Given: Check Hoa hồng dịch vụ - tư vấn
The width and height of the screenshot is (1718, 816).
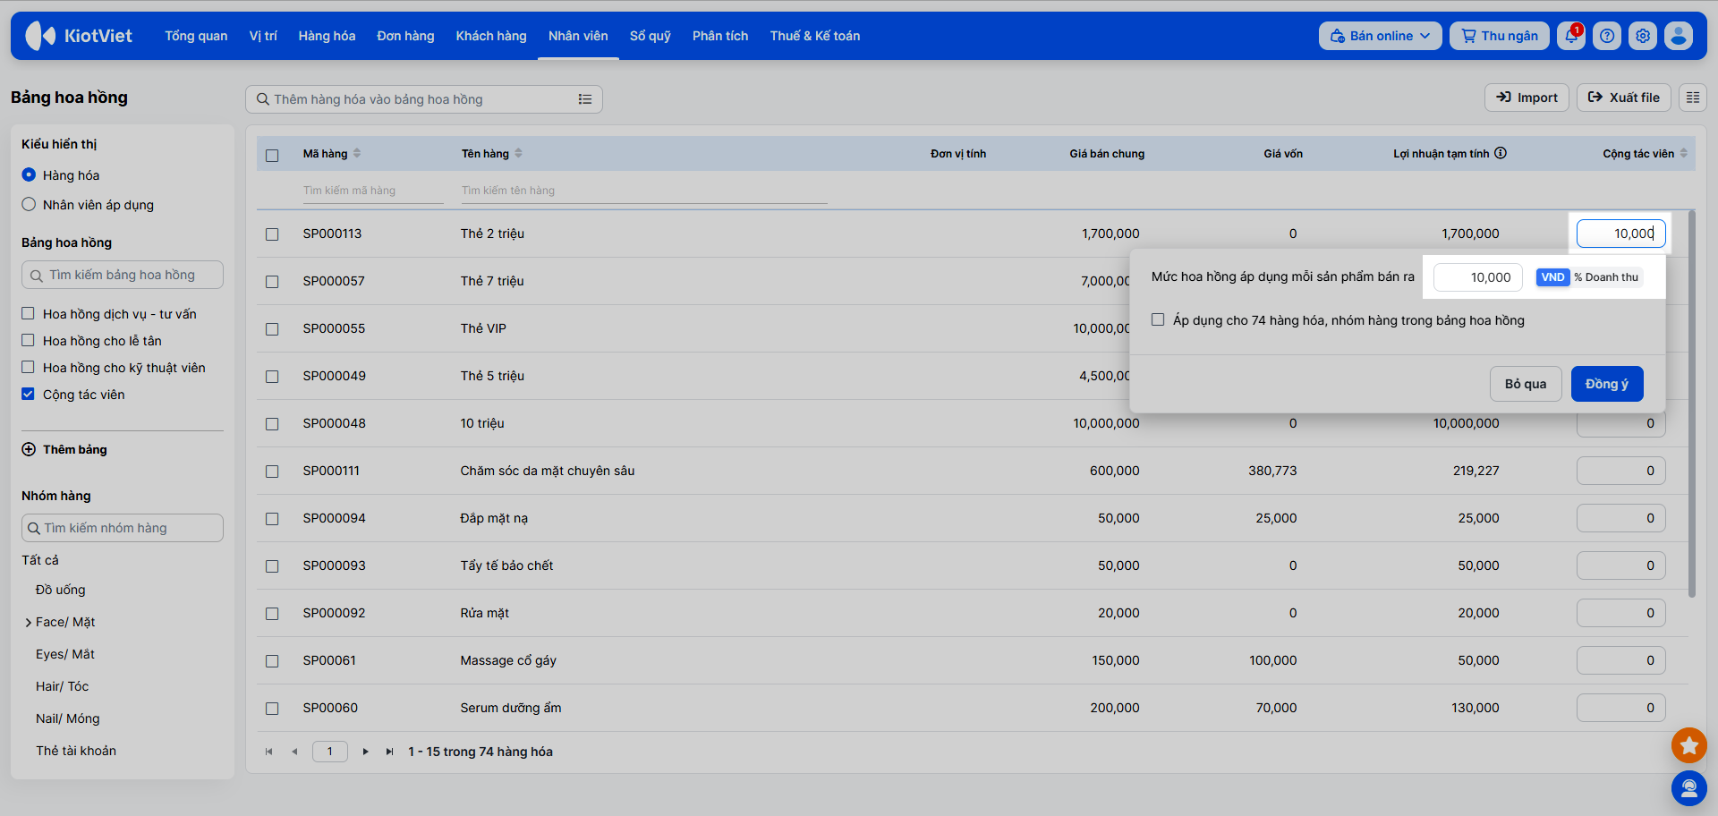Looking at the screenshot, I should [28, 313].
